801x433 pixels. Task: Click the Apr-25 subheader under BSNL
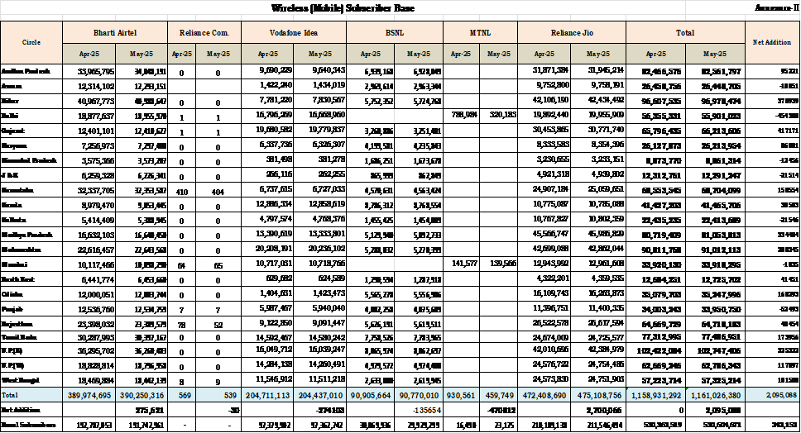pyautogui.click(x=371, y=54)
